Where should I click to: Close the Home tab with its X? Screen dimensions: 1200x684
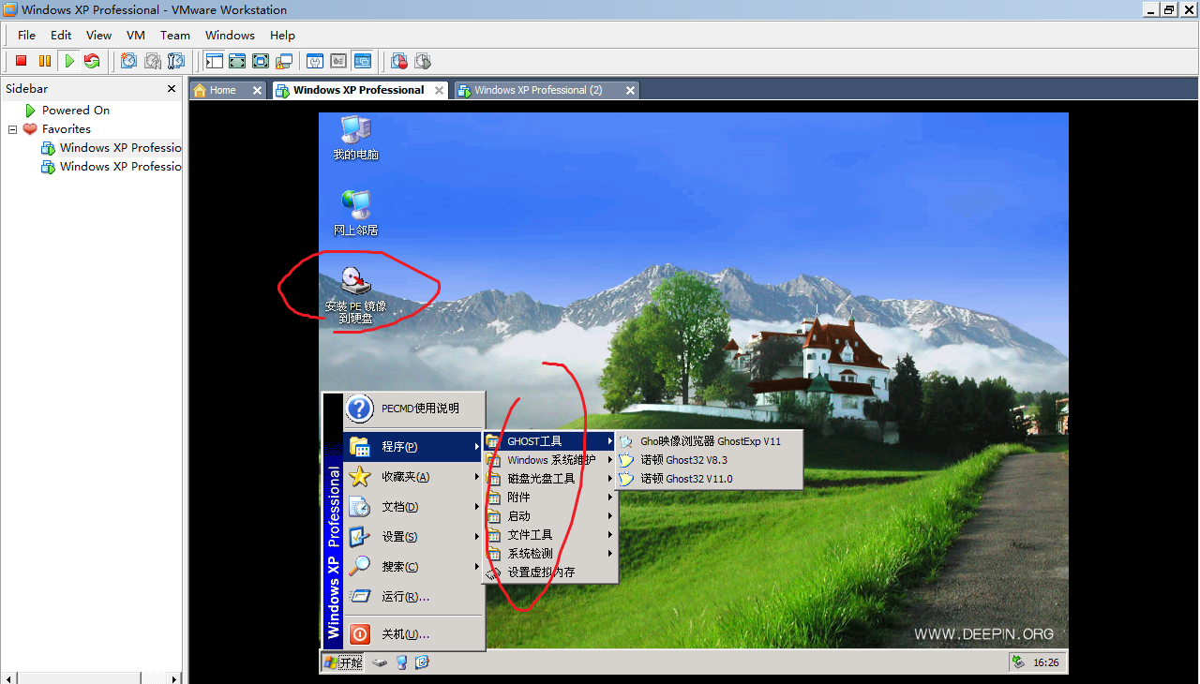(257, 90)
